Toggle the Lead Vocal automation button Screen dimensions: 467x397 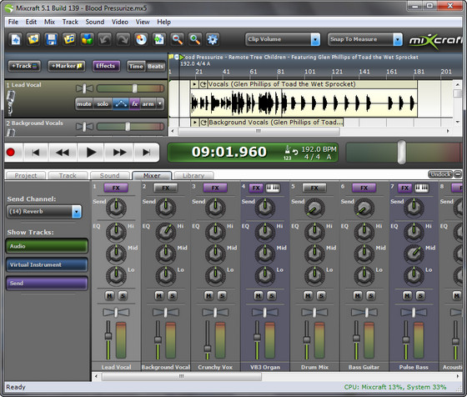(121, 104)
